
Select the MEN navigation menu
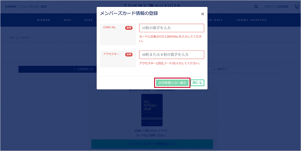click(67, 20)
